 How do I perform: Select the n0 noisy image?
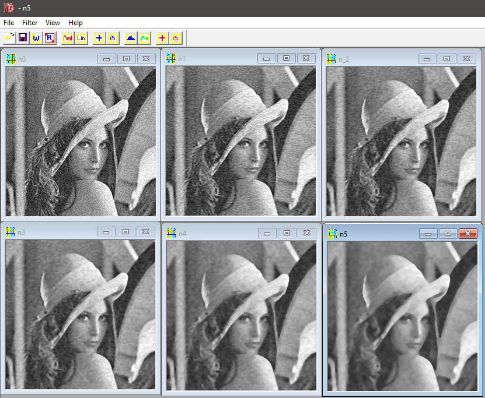pyautogui.click(x=81, y=142)
